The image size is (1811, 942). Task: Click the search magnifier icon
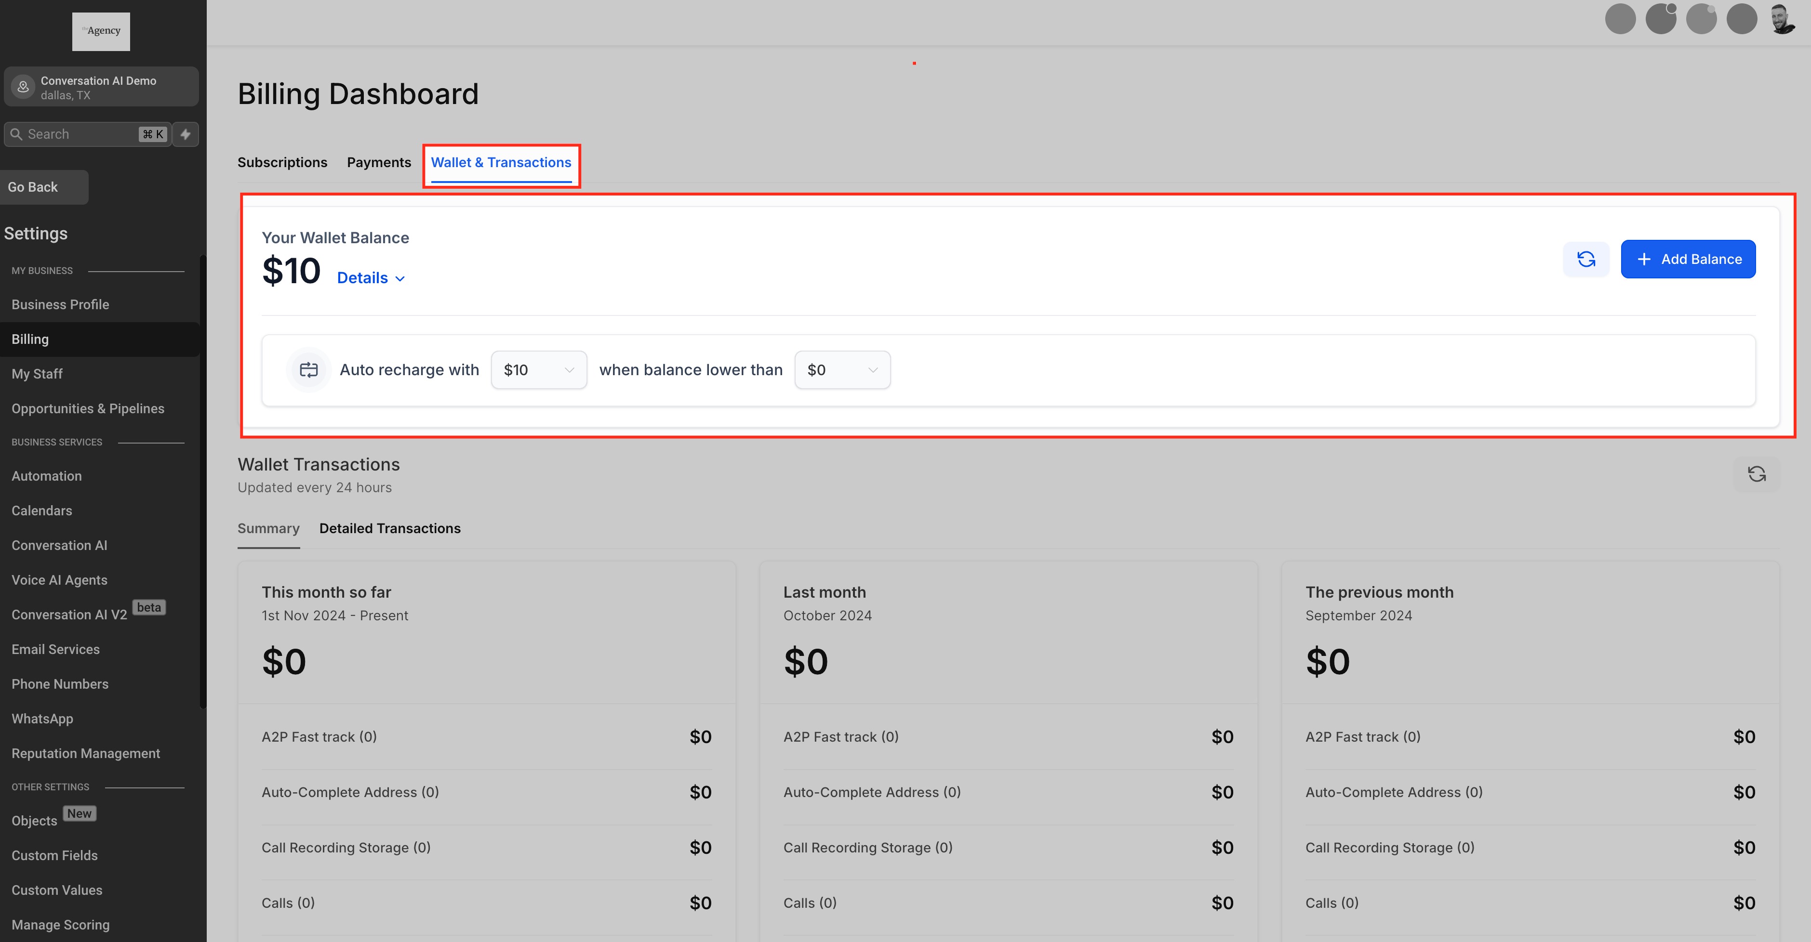click(x=16, y=134)
